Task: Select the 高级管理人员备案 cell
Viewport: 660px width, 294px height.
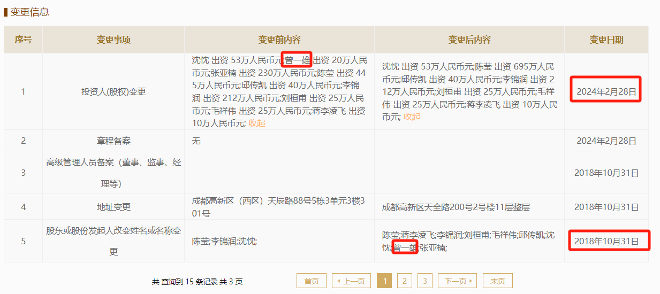Action: click(x=113, y=173)
